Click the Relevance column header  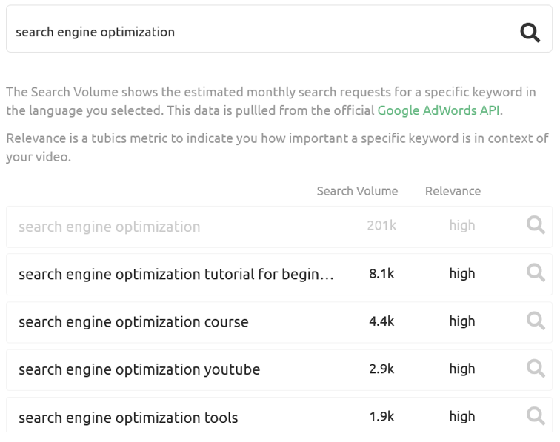coord(453,191)
